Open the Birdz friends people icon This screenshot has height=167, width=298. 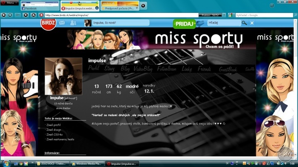point(73,23)
